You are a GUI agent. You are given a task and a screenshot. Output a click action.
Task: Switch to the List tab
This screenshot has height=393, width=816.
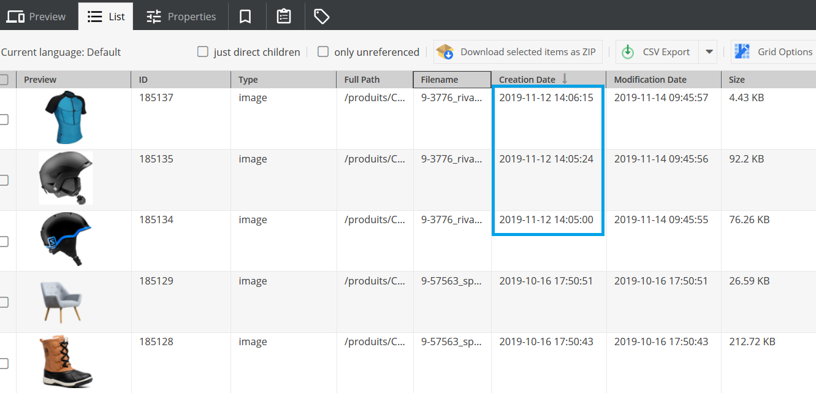click(x=105, y=16)
